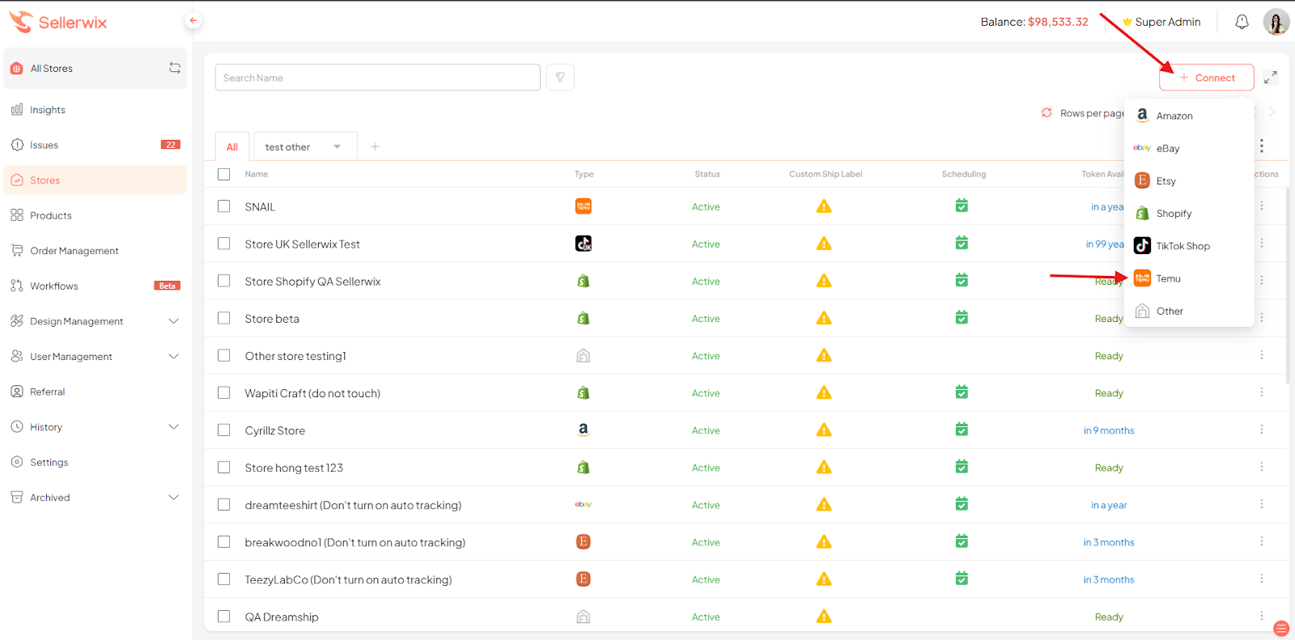The height and width of the screenshot is (640, 1295).
Task: Click the warning icon for Cyrillz Store
Action: coord(824,430)
